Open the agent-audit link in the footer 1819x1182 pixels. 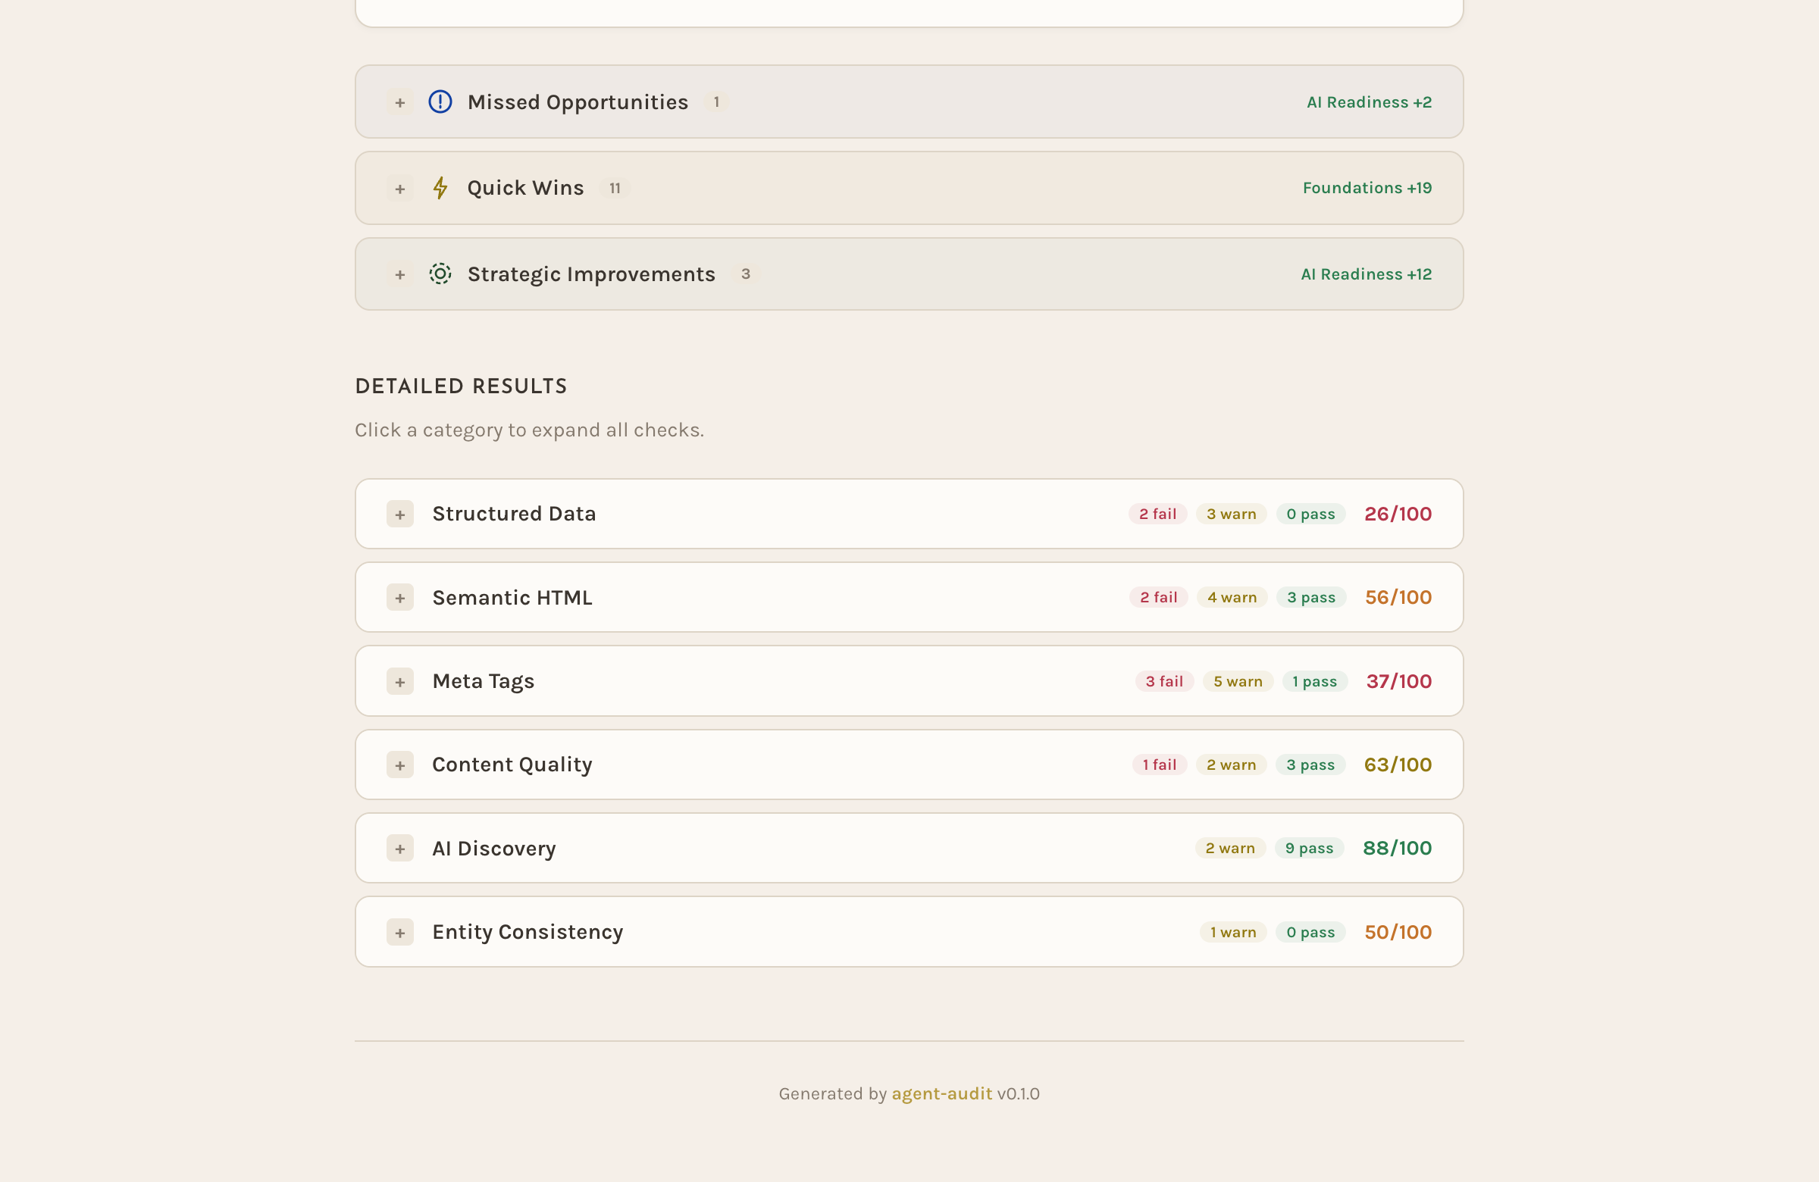click(x=941, y=1093)
